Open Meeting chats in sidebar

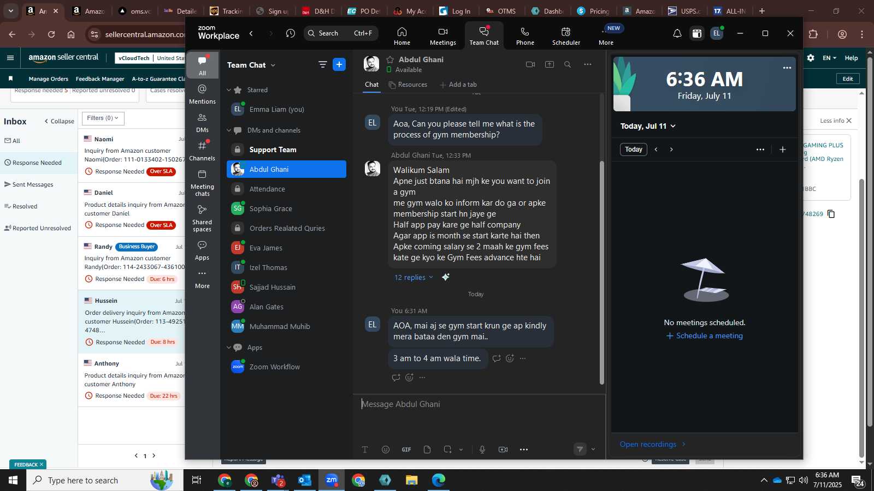[x=202, y=182]
